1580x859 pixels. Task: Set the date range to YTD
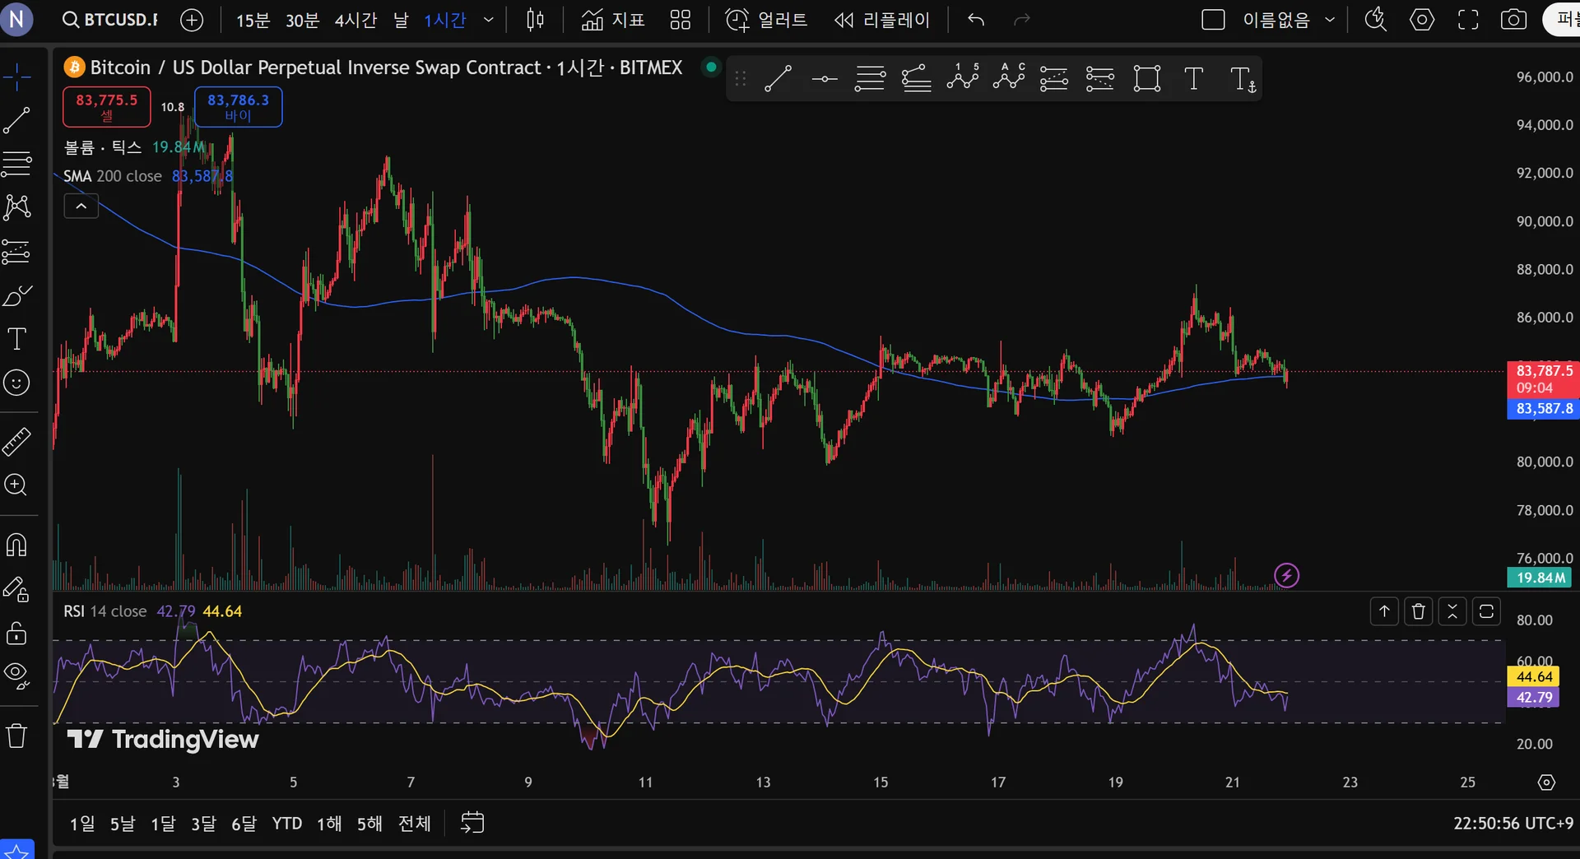[x=287, y=823]
